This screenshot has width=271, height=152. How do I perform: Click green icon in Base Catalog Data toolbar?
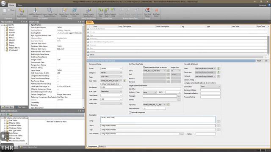tap(8, 114)
